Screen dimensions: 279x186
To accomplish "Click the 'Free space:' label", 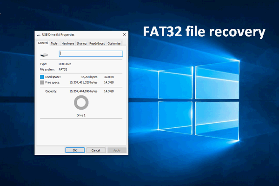I will tap(53, 82).
